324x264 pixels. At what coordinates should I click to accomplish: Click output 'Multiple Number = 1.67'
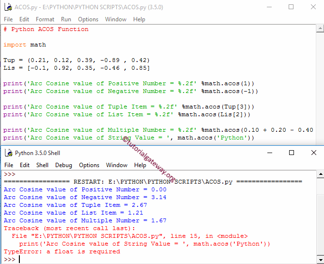(85, 220)
